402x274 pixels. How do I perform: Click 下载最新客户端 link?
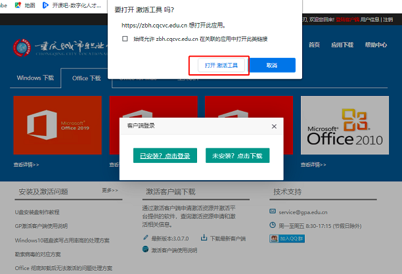(228, 239)
